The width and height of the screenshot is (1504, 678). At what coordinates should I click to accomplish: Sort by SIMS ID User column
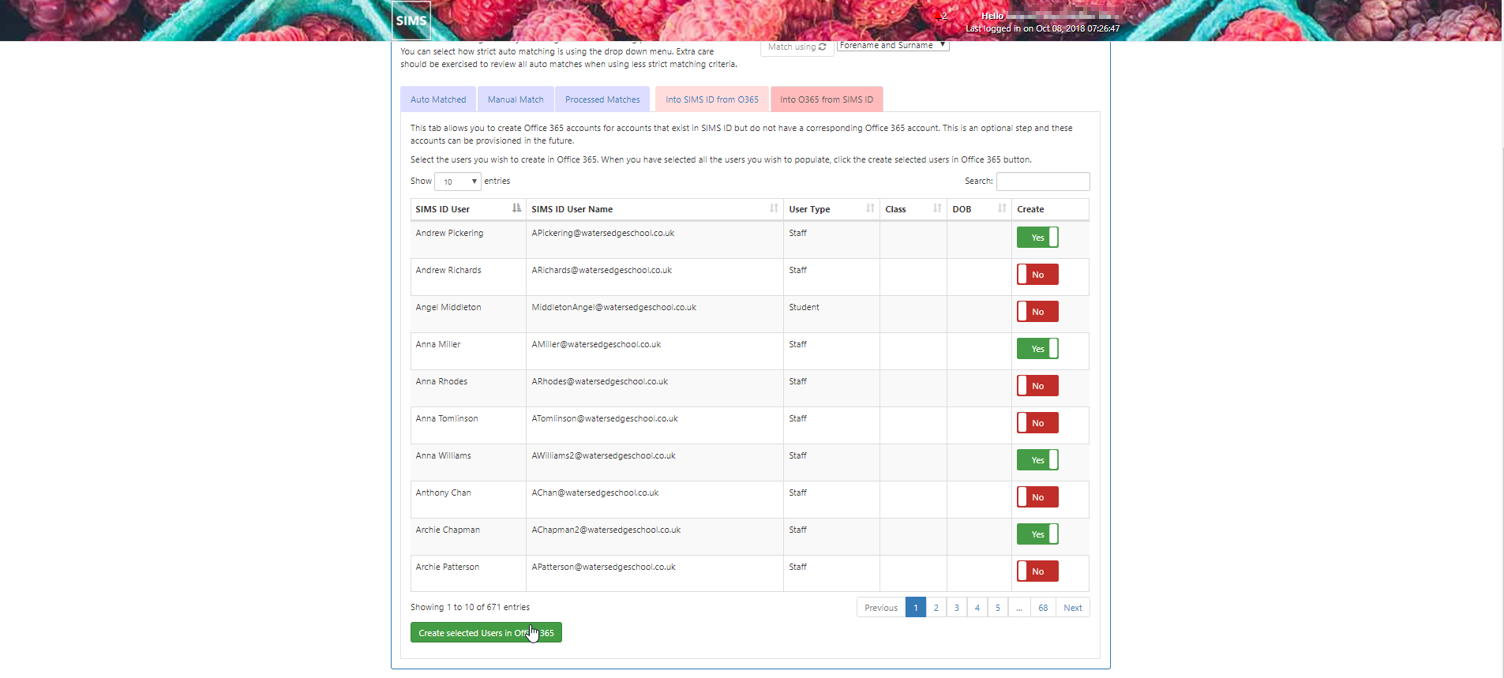point(468,209)
